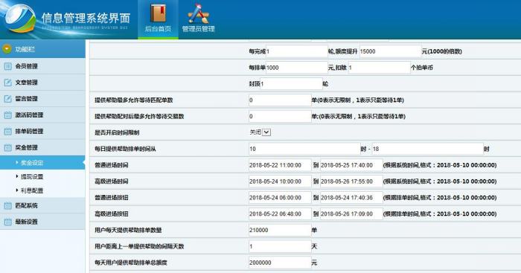Select 利息配置 in the sidebar
This screenshot has height=273, width=521.
(32, 190)
